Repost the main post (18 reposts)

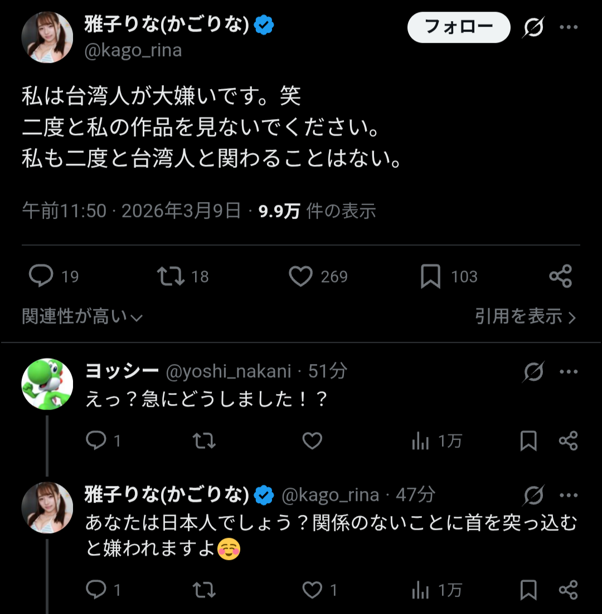(x=171, y=276)
